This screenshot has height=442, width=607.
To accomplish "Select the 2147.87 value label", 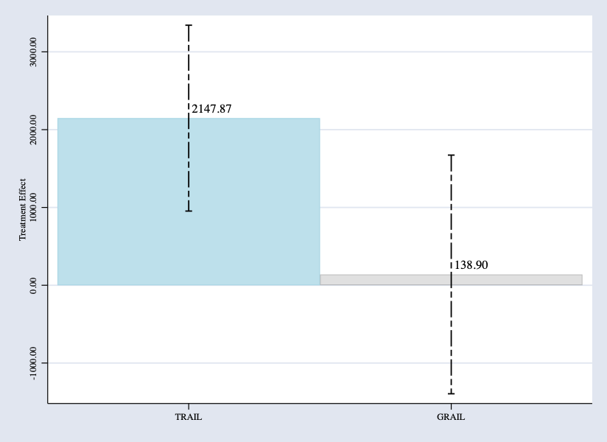I will point(212,109).
